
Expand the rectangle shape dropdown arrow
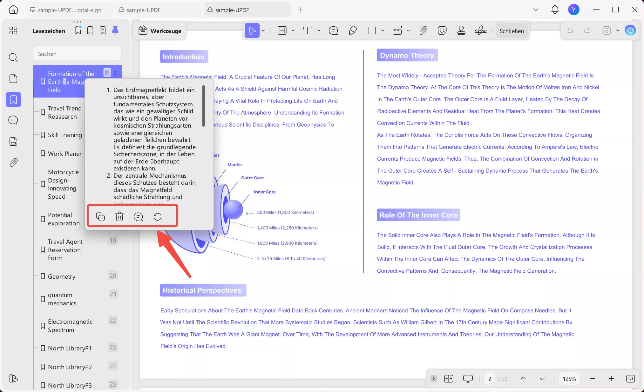(x=383, y=30)
